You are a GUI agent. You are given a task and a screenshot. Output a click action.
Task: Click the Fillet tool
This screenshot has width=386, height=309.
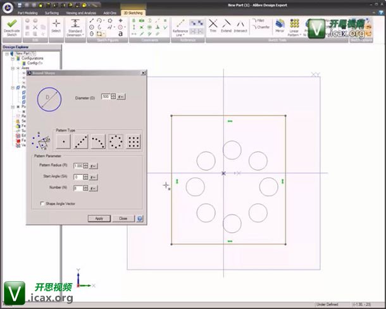pos(258,21)
